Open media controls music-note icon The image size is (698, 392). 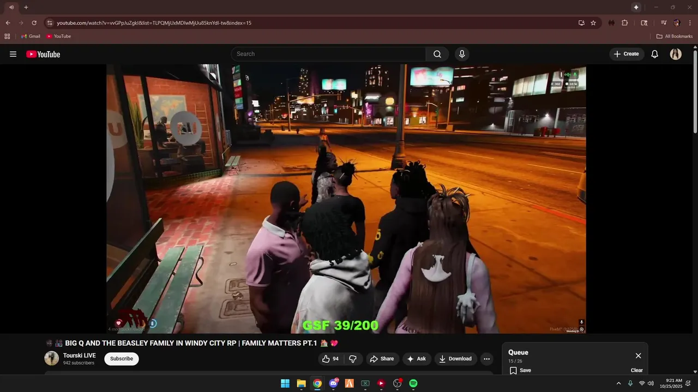[664, 23]
